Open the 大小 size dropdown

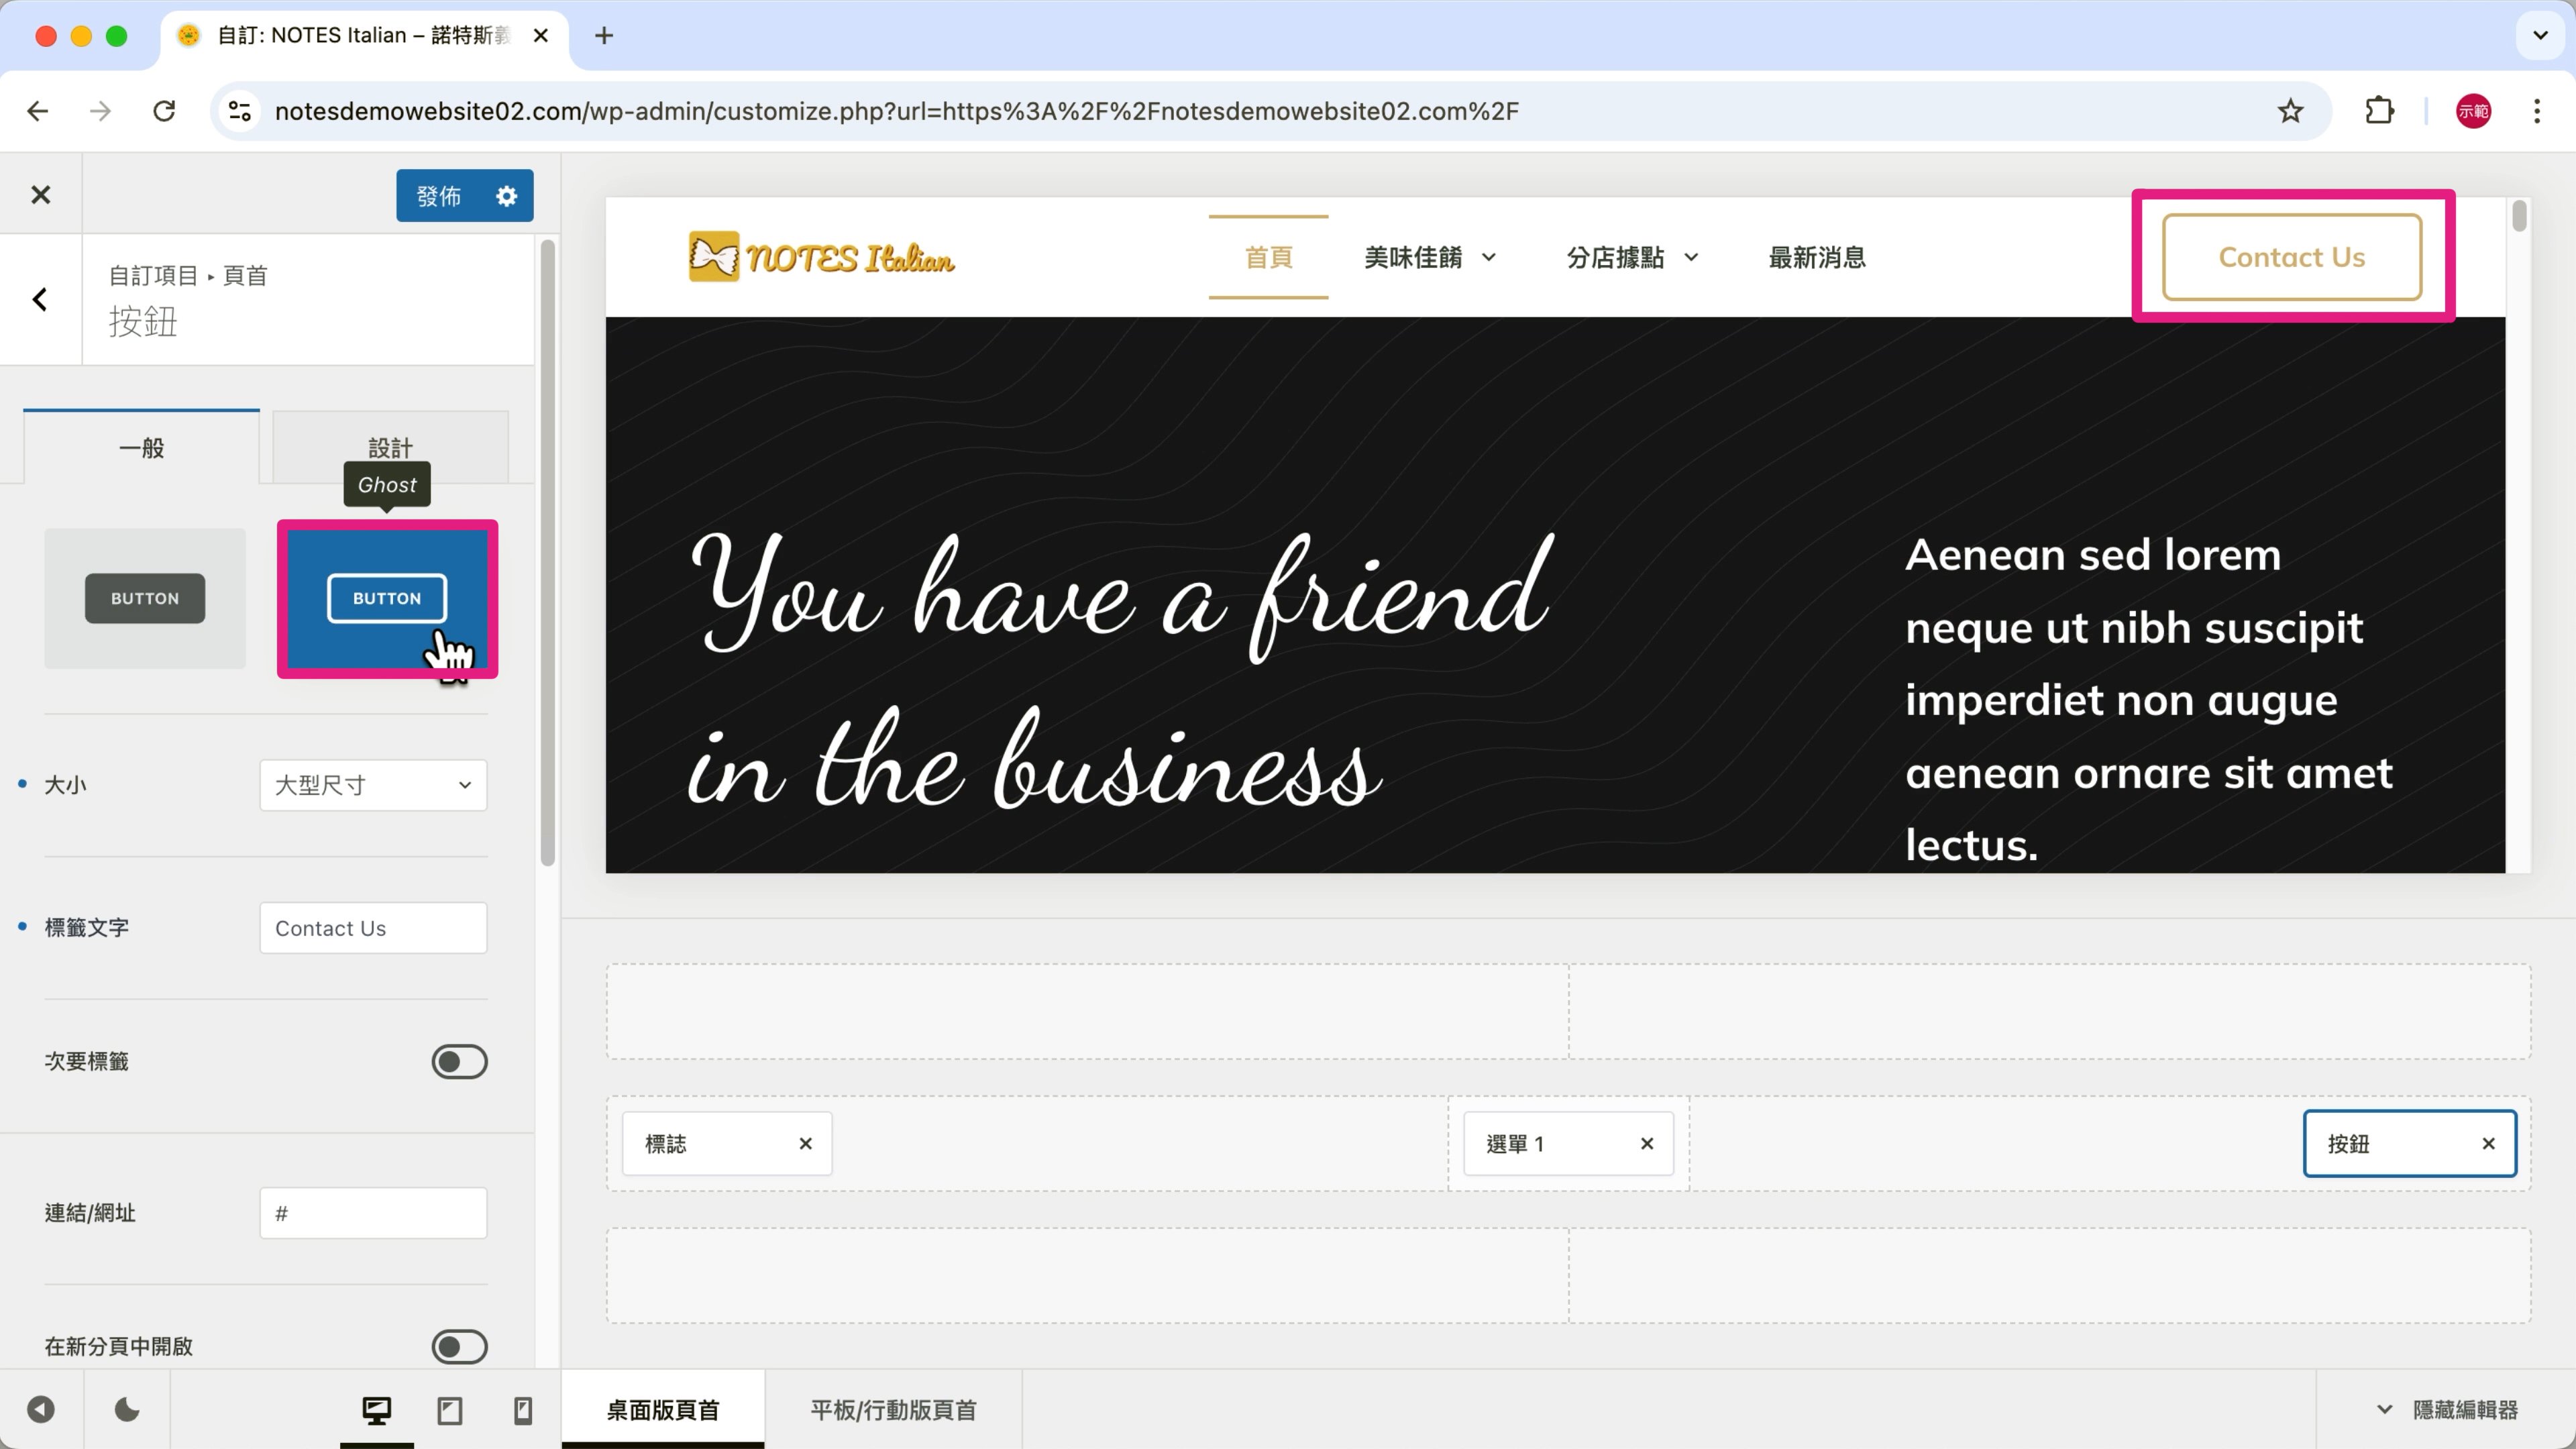(373, 785)
